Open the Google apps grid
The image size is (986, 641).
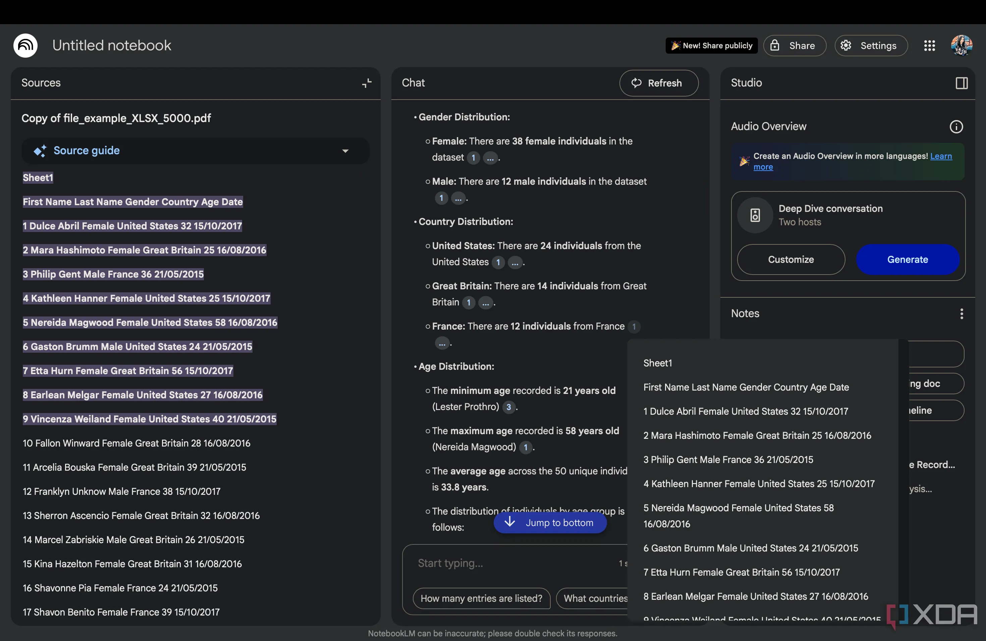coord(929,46)
